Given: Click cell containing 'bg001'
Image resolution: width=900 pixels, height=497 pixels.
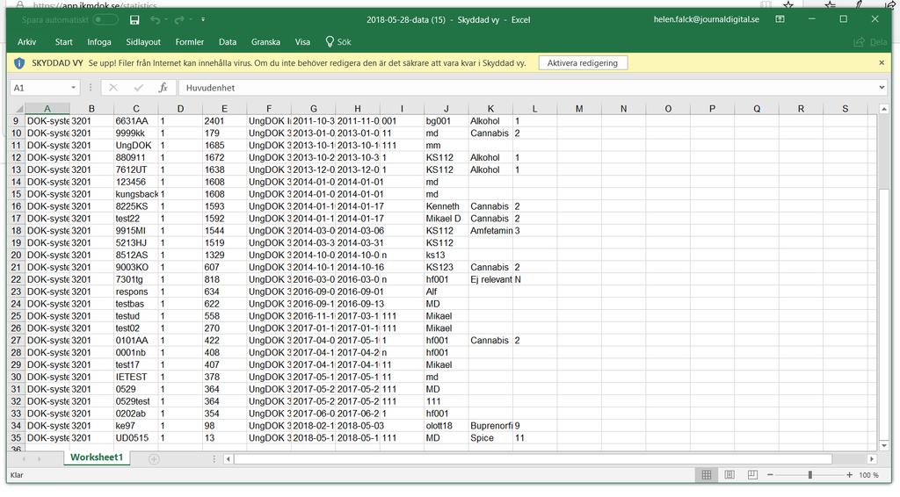Looking at the screenshot, I should pyautogui.click(x=446, y=121).
